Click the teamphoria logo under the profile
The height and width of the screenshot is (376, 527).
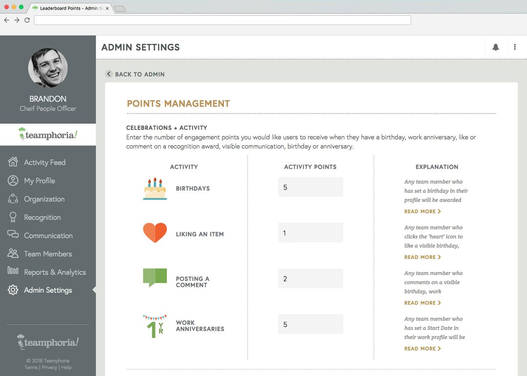tap(48, 134)
